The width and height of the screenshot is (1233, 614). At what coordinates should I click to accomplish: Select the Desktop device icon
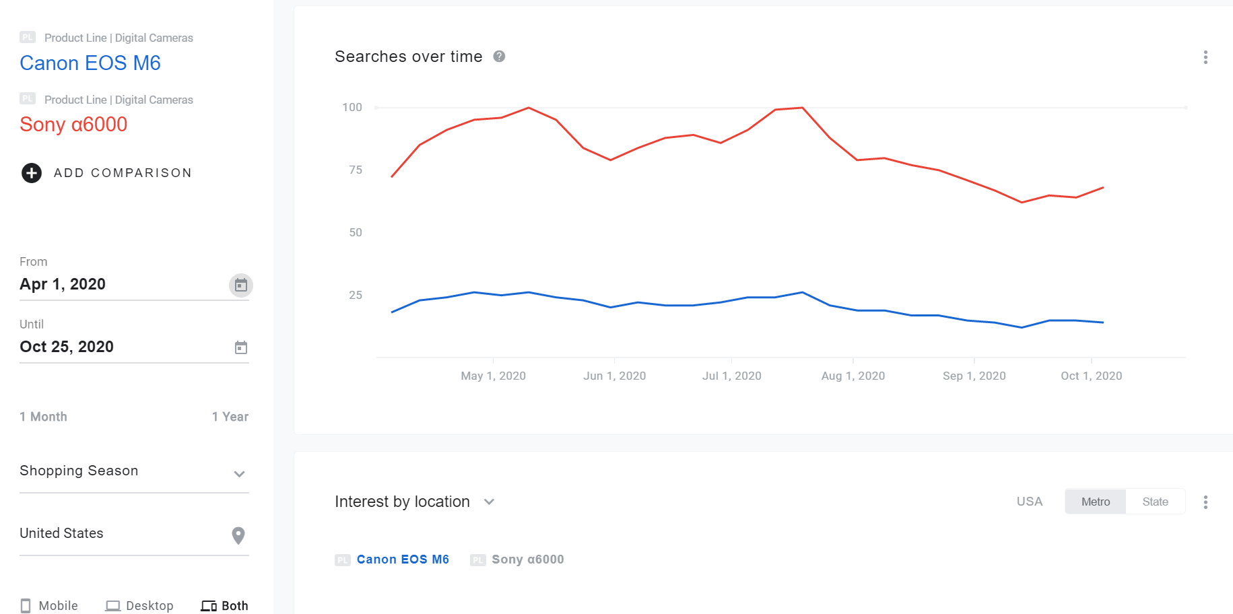113,605
